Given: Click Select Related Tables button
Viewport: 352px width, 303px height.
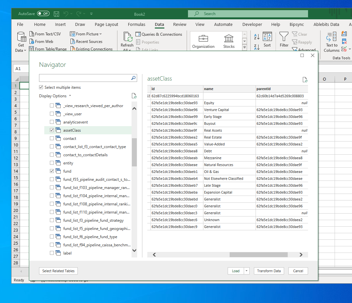Looking at the screenshot, I should click(58, 271).
